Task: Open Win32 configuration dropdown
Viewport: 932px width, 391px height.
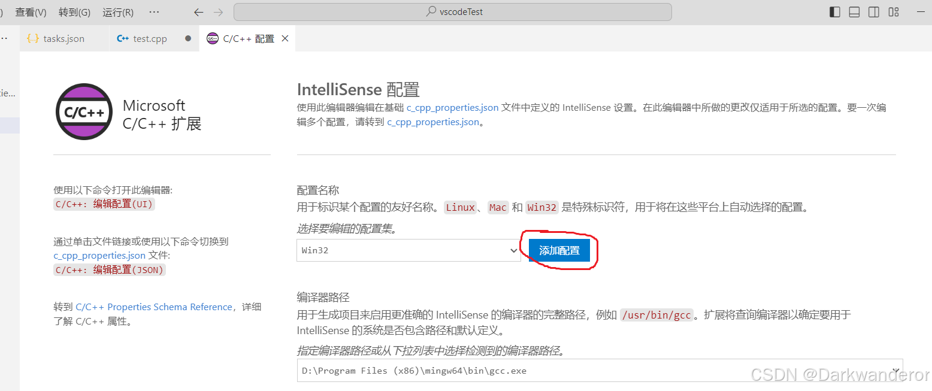Action: [408, 250]
